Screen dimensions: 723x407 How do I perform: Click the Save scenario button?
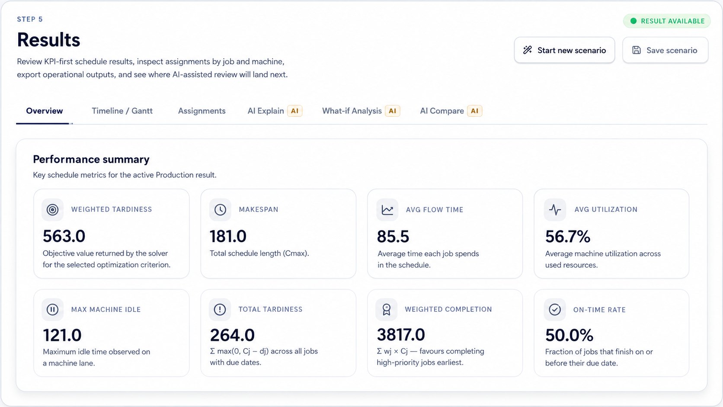(665, 50)
